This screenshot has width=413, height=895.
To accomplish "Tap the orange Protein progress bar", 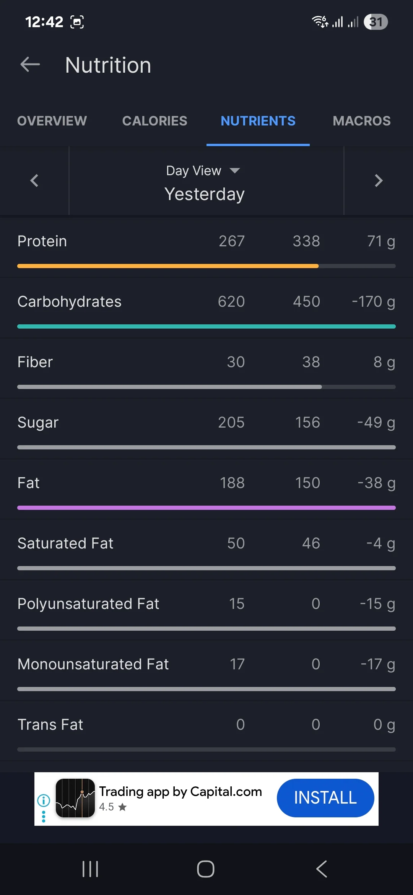I will coord(168,266).
